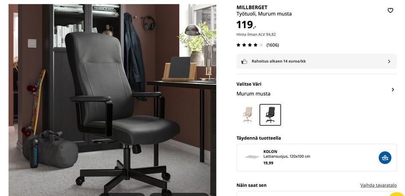Viewport: 405px width, 196px height.
Task: Click the 119,- price text
Action: tap(246, 25)
